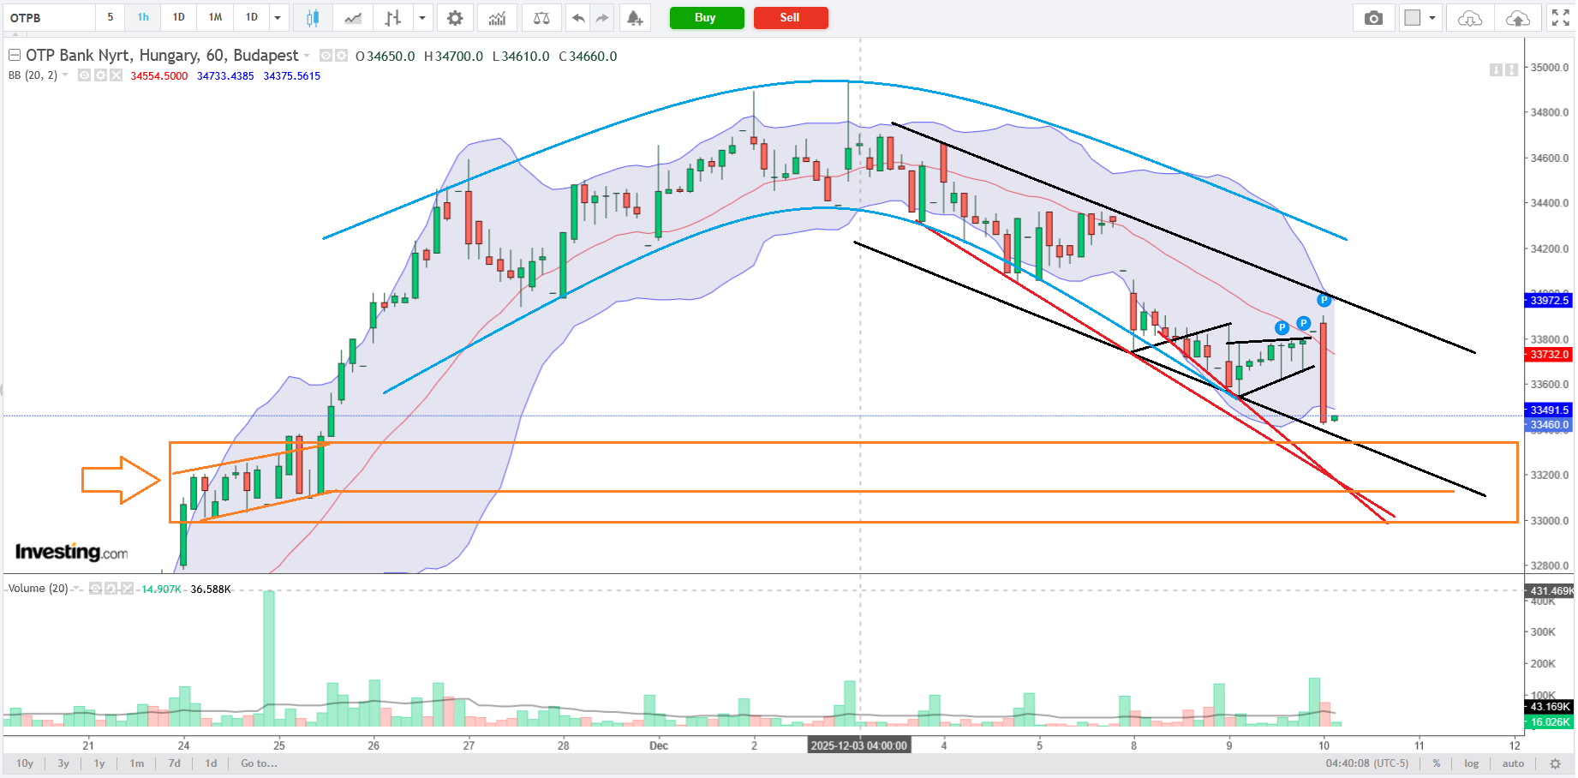
Task: Collapse the OTP Bank Nyrt legend
Action: pos(15,56)
